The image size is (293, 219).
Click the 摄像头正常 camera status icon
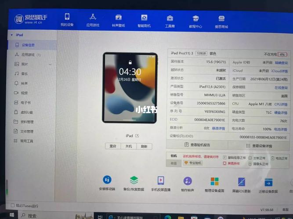point(250,164)
